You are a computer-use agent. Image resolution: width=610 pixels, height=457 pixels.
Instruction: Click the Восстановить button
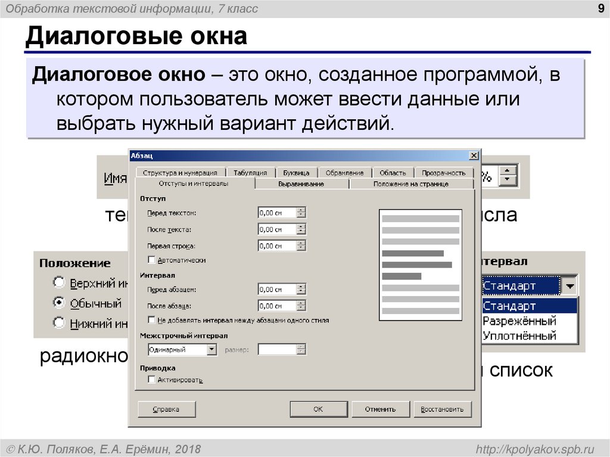(x=443, y=409)
